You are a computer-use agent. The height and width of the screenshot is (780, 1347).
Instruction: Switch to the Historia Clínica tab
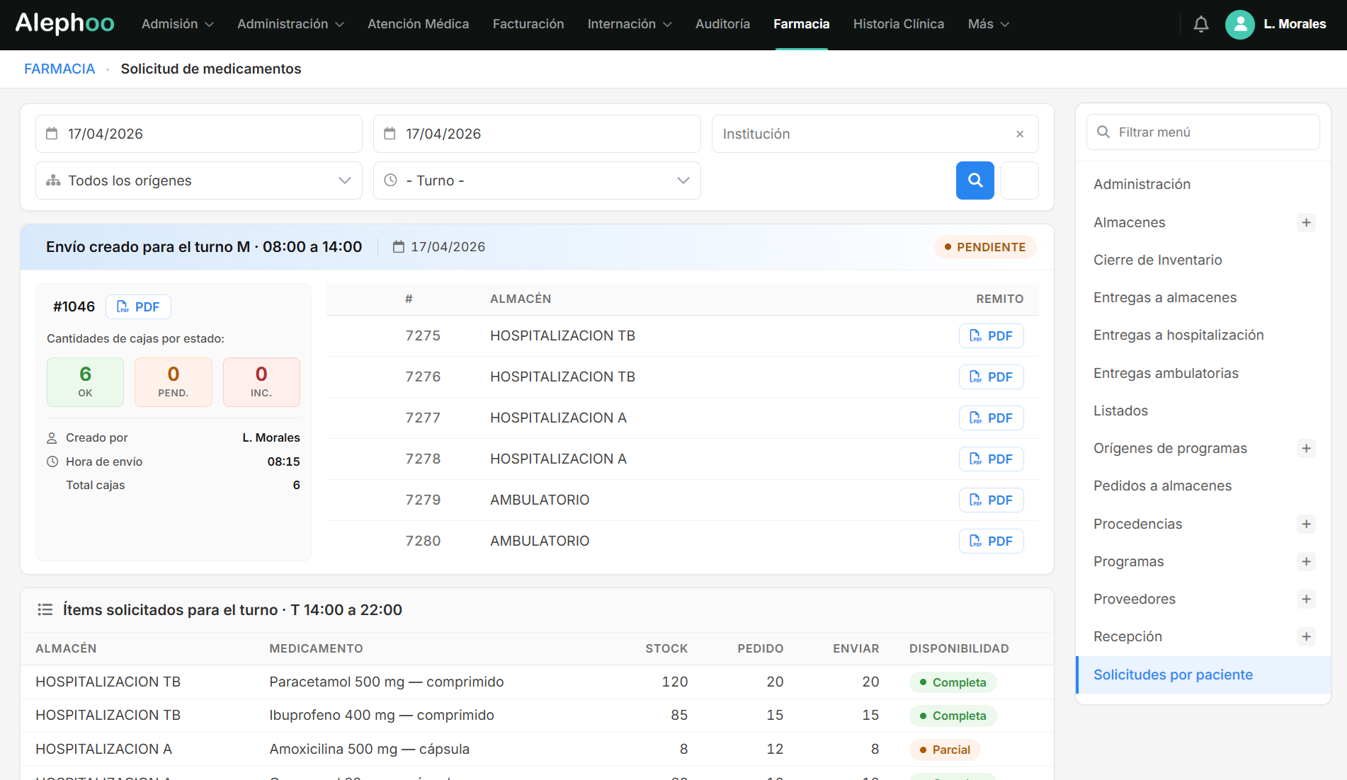[x=898, y=25]
